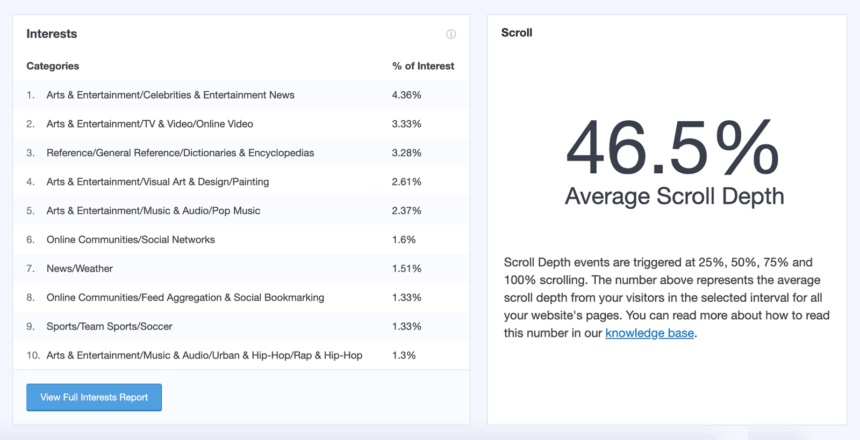Viewport: 860px width, 440px height.
Task: Click the News/Weather category
Action: tap(80, 268)
